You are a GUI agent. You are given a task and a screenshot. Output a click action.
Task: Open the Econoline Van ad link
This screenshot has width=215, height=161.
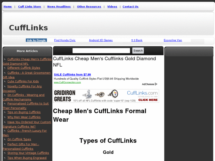pyautogui.click(x=173, y=40)
